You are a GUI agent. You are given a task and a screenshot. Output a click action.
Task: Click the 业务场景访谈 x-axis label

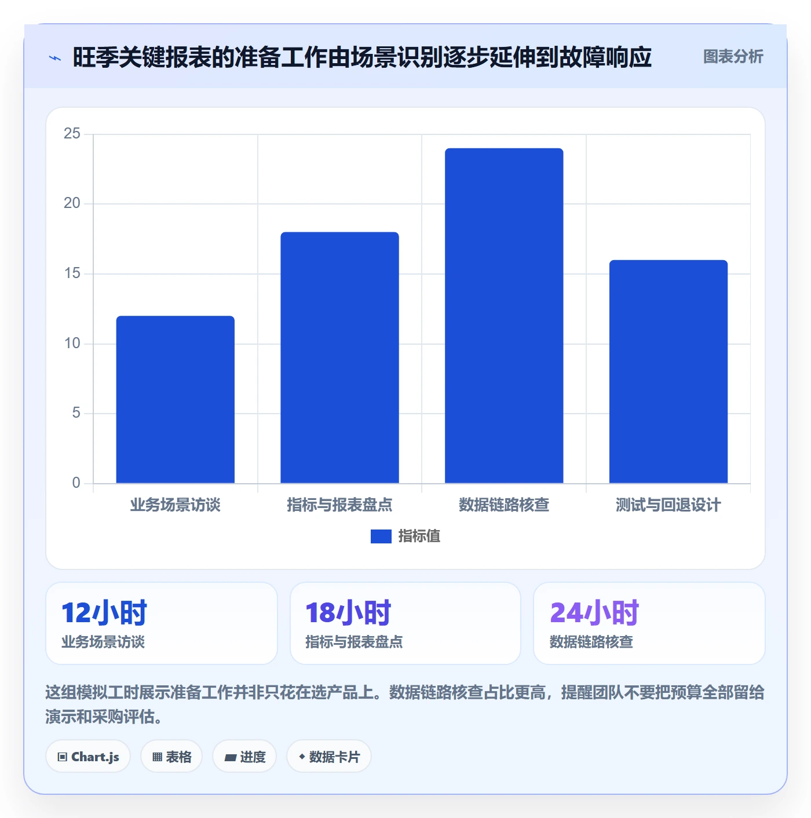pyautogui.click(x=176, y=505)
